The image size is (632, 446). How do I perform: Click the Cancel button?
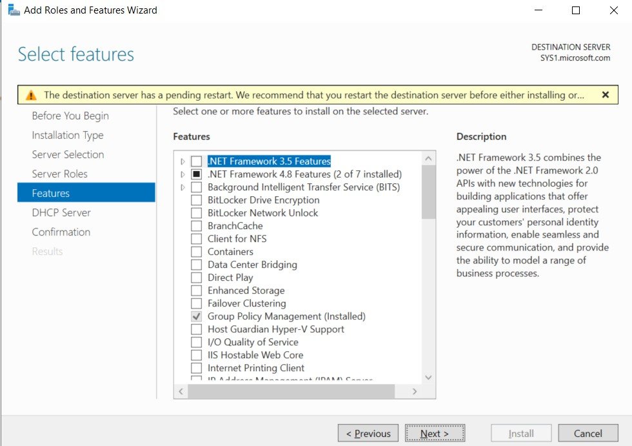[x=588, y=433]
